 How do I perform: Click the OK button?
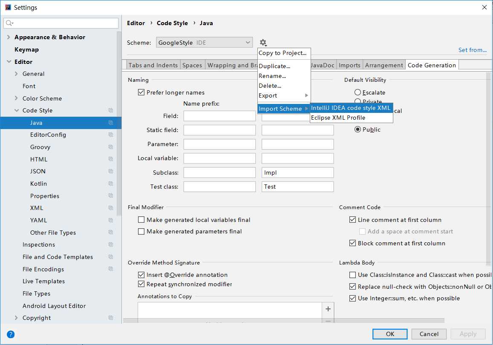click(x=390, y=334)
